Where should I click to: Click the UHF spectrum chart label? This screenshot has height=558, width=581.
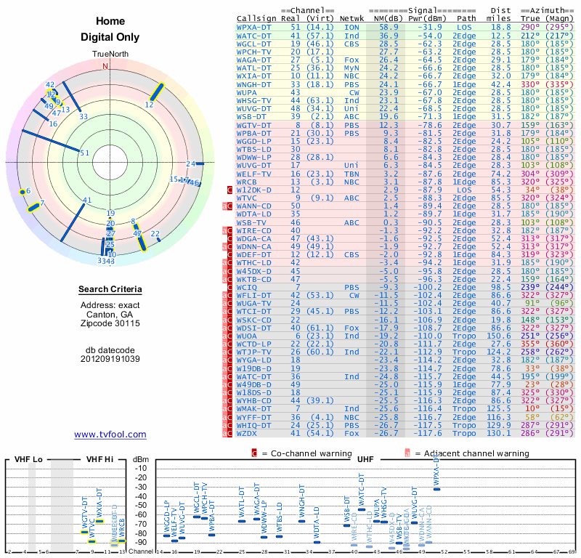365,459
